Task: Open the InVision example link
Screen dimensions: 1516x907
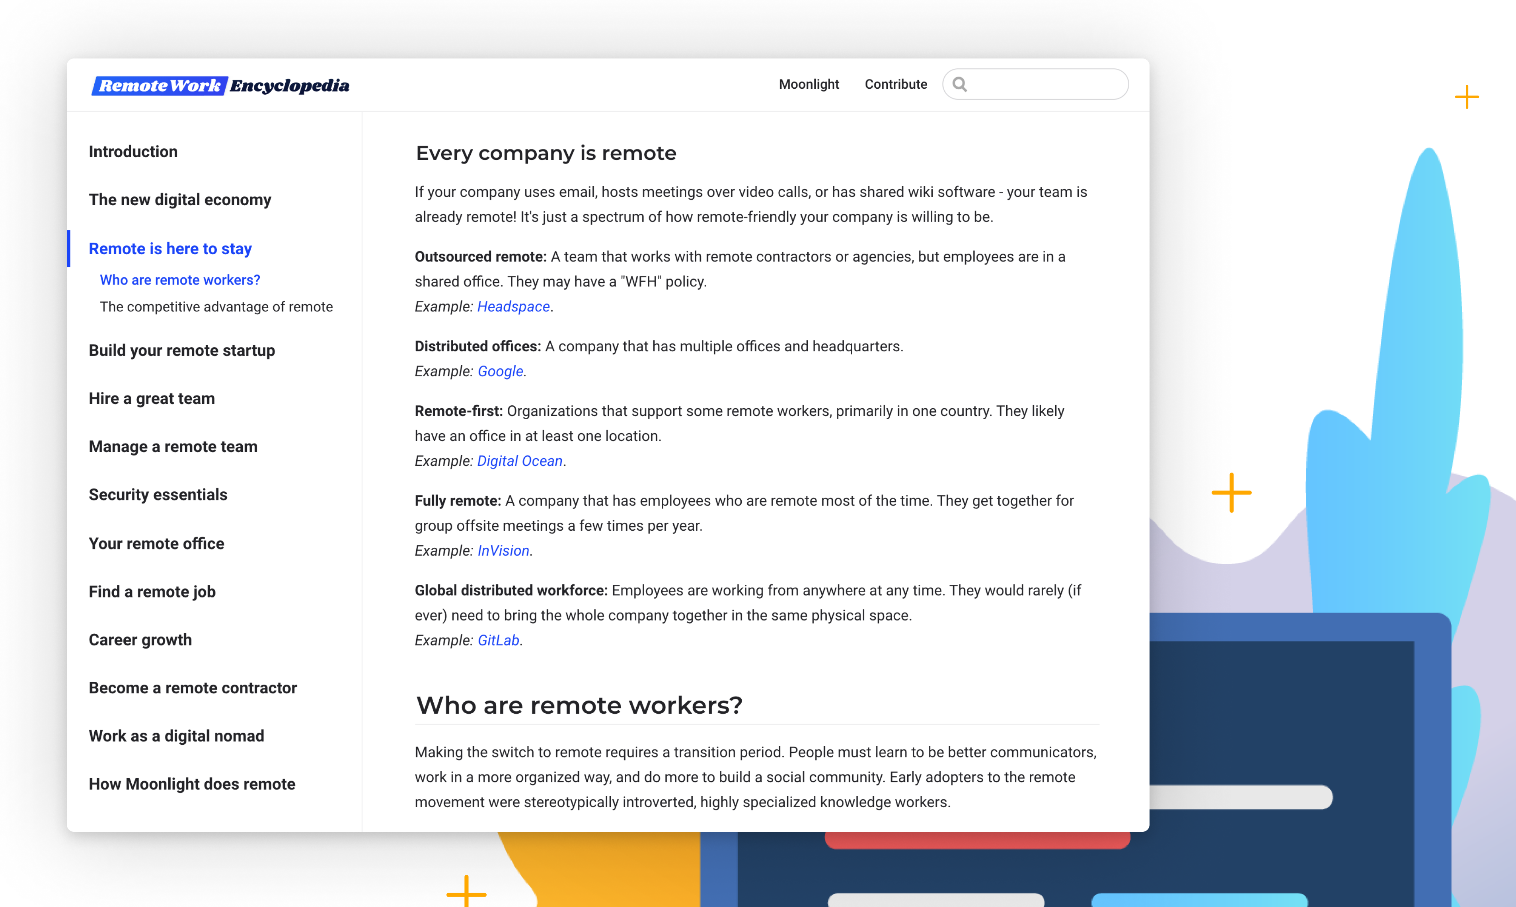Action: pyautogui.click(x=503, y=550)
